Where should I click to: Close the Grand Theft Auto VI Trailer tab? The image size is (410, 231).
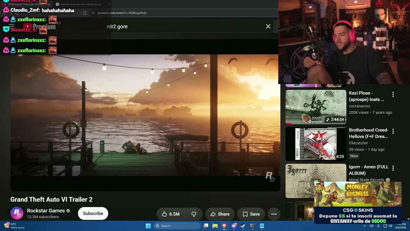pyautogui.click(x=49, y=4)
